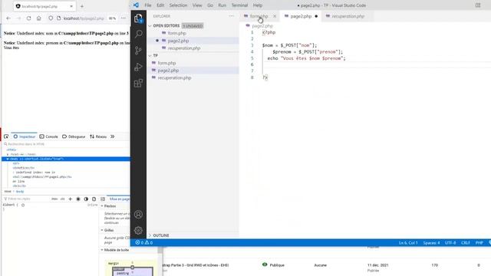The image size is (491, 276).
Task: Toggle print media simulation in devtools
Action: pyautogui.click(x=94, y=199)
